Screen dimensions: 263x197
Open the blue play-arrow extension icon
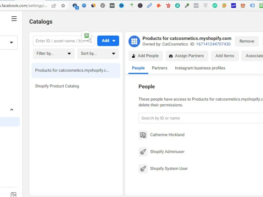[x=122, y=6]
